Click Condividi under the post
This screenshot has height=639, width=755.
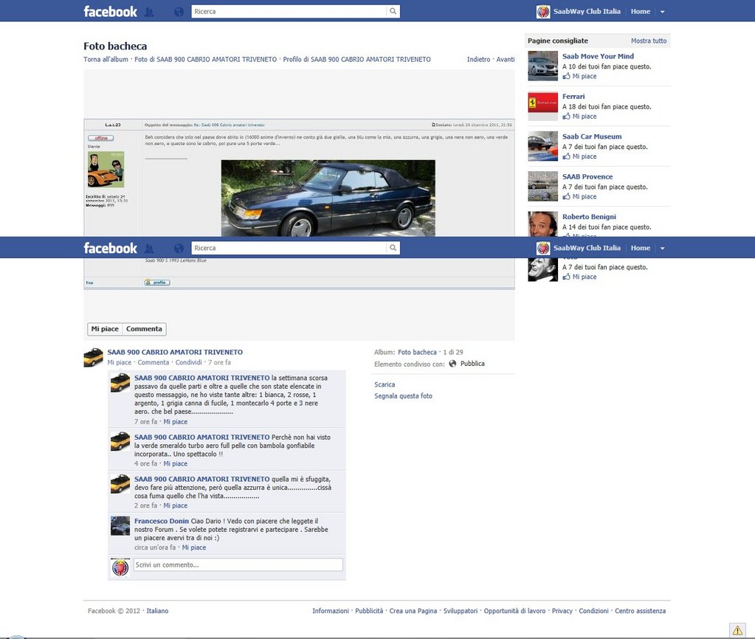(188, 362)
